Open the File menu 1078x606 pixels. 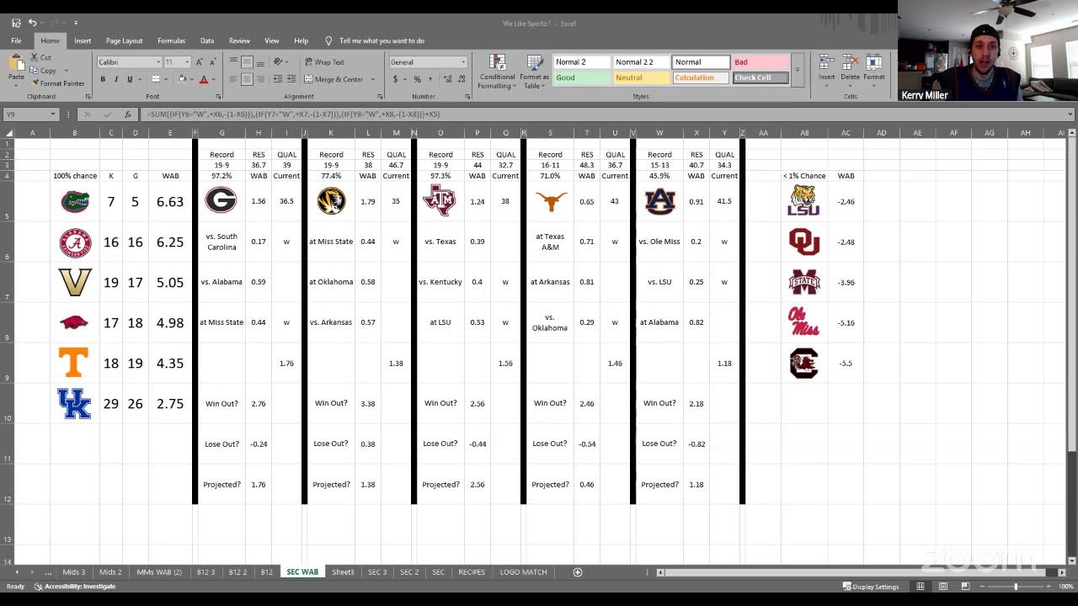[16, 40]
